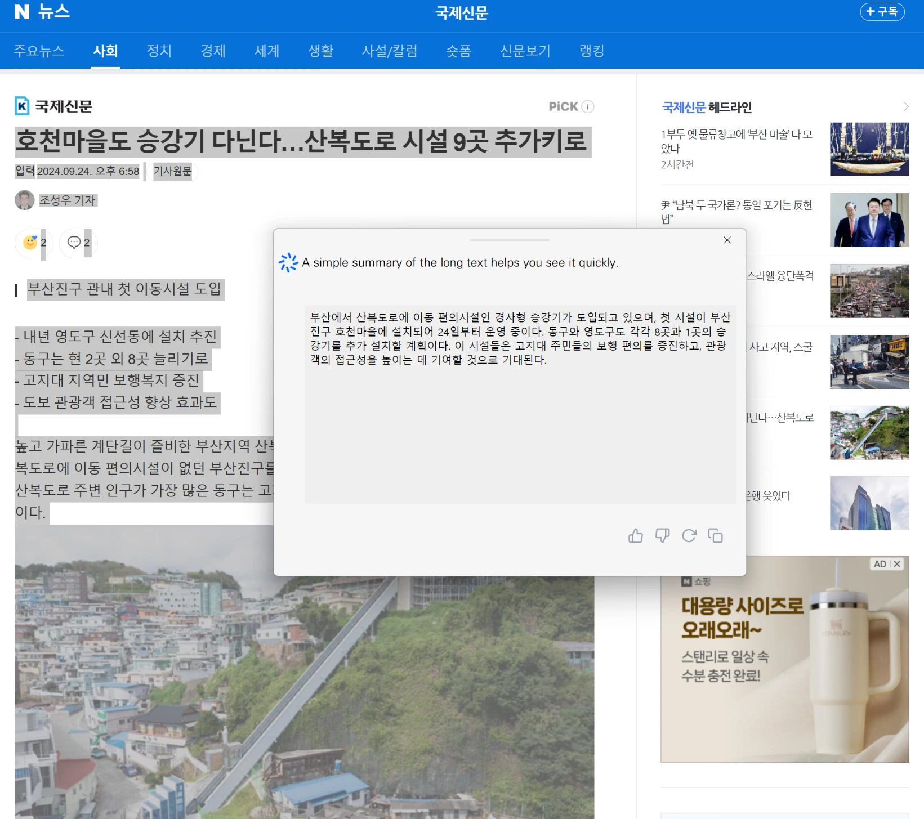Viewport: 924px width, 819px height.
Task: Click the 국제신문 K logo icon
Action: 22,106
